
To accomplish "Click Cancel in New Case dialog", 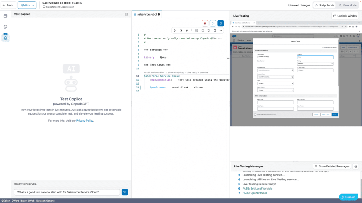I will pyautogui.click(x=316, y=115).
